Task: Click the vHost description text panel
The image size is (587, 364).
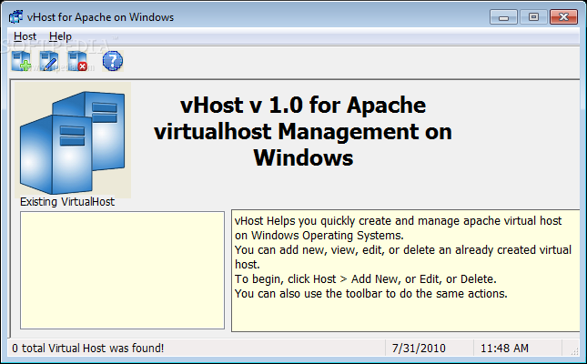Action: point(406,271)
